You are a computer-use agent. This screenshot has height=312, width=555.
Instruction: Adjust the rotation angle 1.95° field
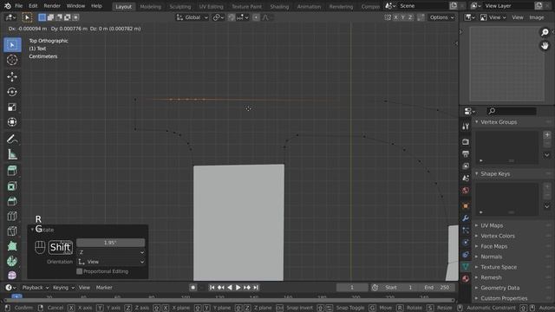click(111, 243)
